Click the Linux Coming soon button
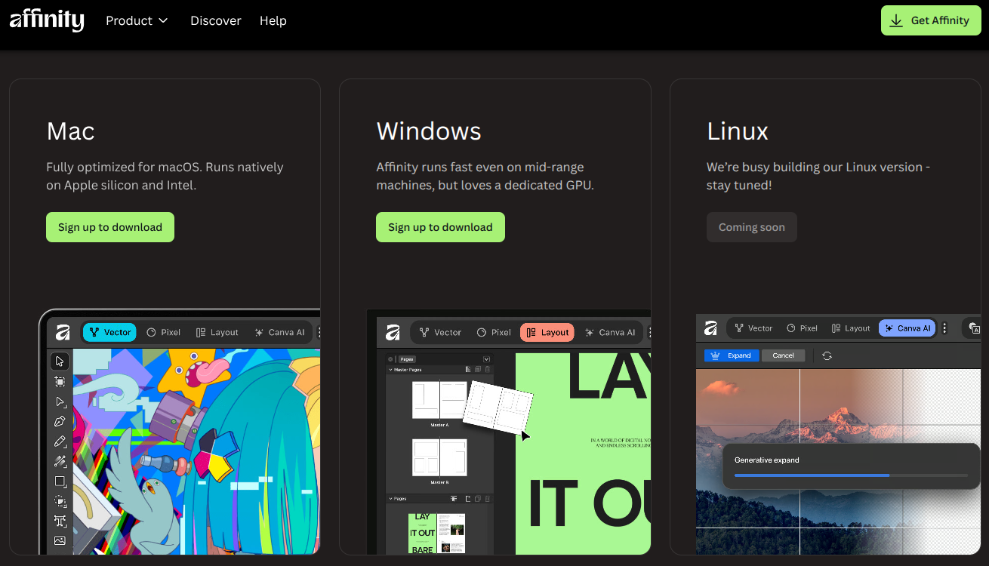989x566 pixels. (752, 227)
